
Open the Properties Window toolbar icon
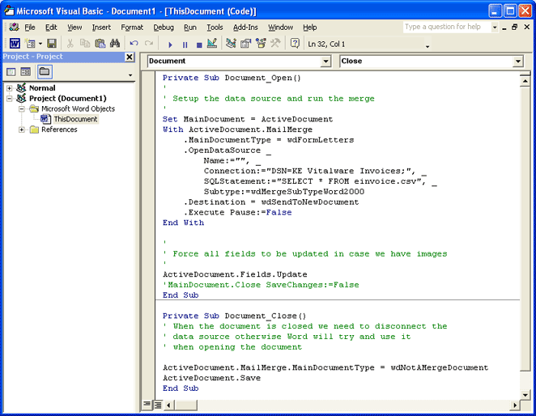pyautogui.click(x=246, y=44)
